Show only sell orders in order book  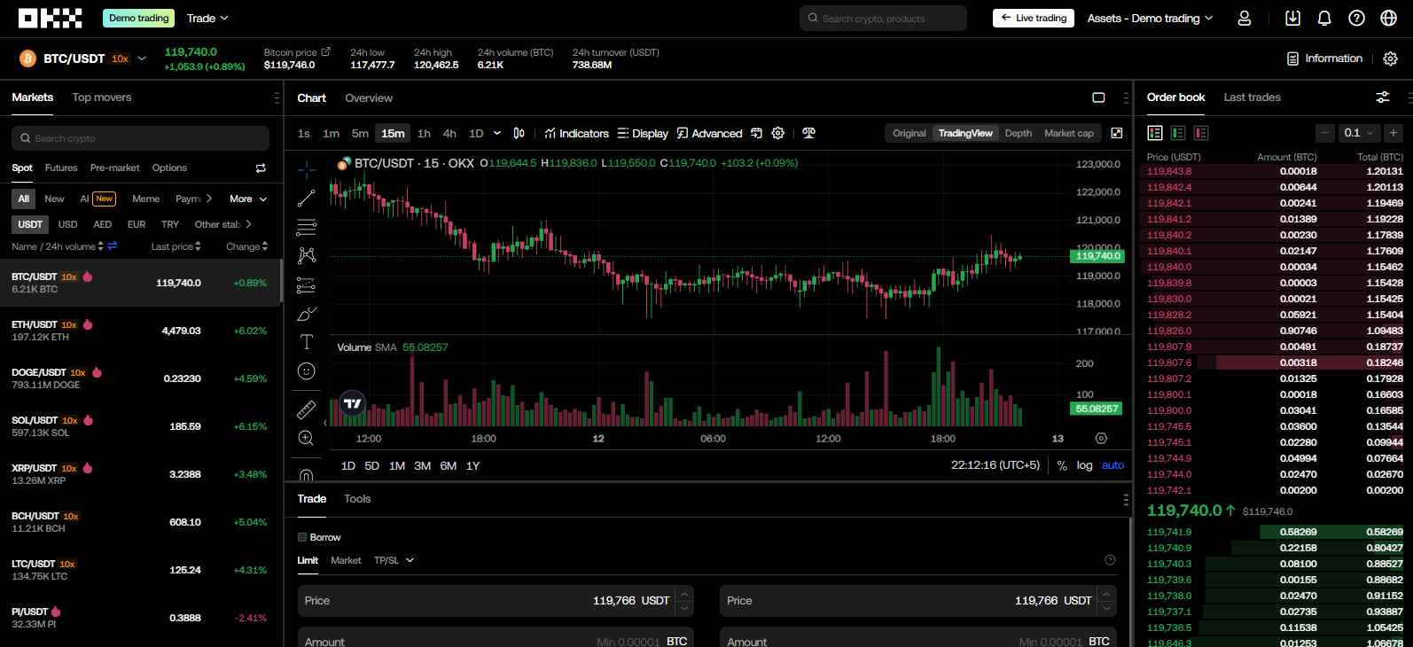click(x=1201, y=133)
